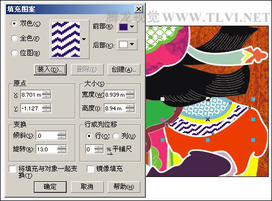Choose the 行 row offset radio
This screenshot has width=272, height=201.
click(89, 136)
